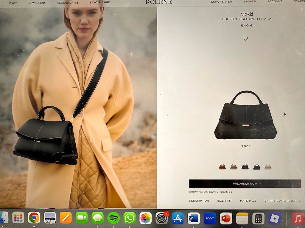This screenshot has width=305, height=228.
Task: Click the large black Mokki bag product image
Action: (245, 115)
